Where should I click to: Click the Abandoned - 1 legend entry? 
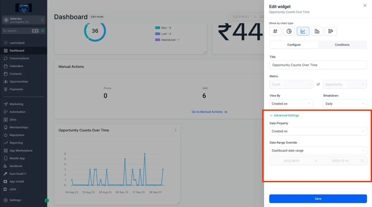click(x=167, y=40)
